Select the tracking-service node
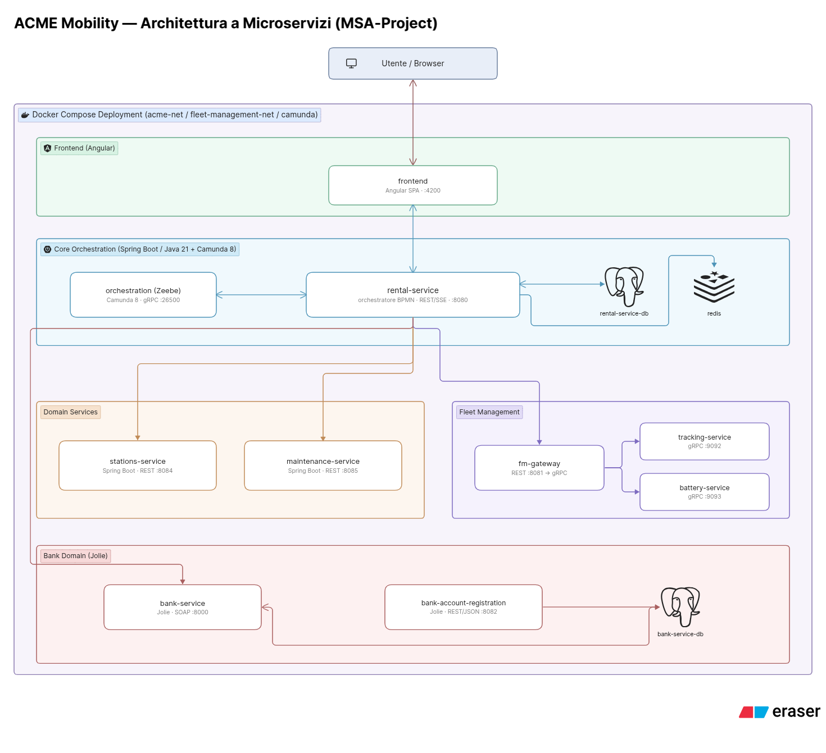 pyautogui.click(x=705, y=441)
